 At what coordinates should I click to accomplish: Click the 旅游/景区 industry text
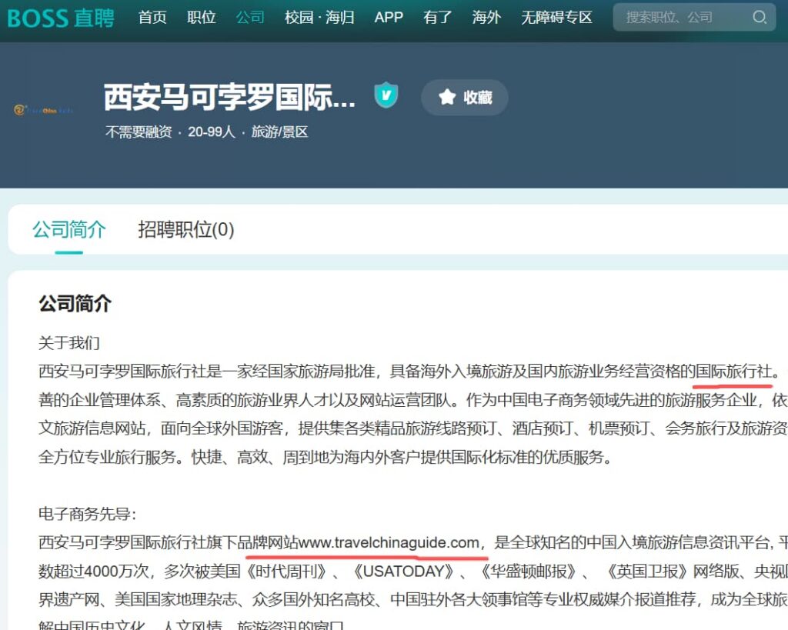(x=279, y=132)
